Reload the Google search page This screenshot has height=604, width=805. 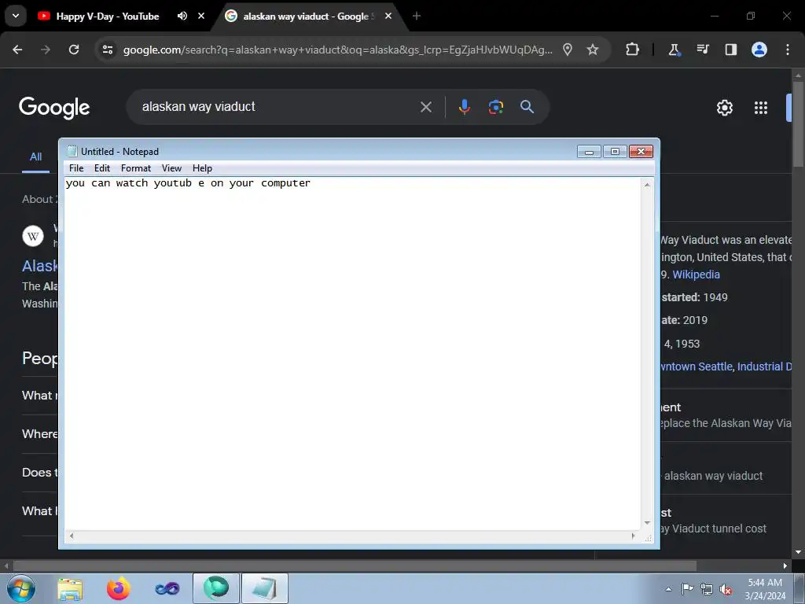click(x=74, y=50)
